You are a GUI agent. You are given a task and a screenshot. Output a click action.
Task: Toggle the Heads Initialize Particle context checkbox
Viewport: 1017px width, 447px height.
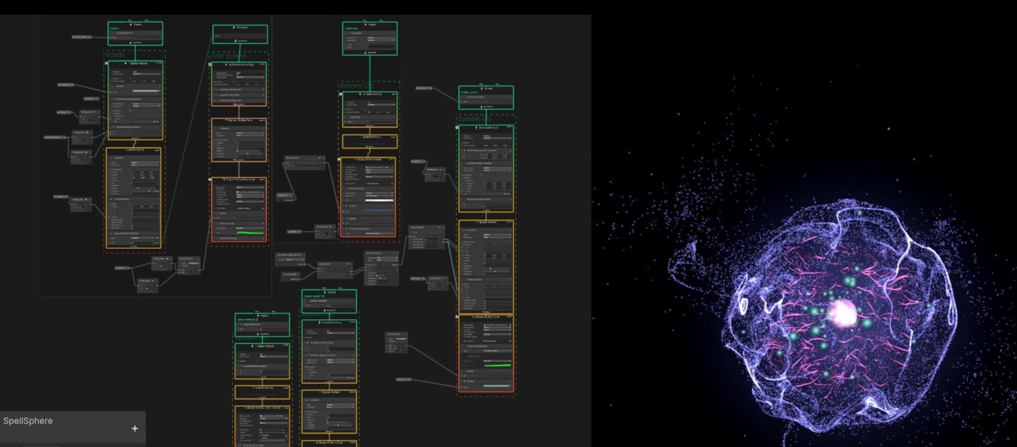tap(106, 63)
